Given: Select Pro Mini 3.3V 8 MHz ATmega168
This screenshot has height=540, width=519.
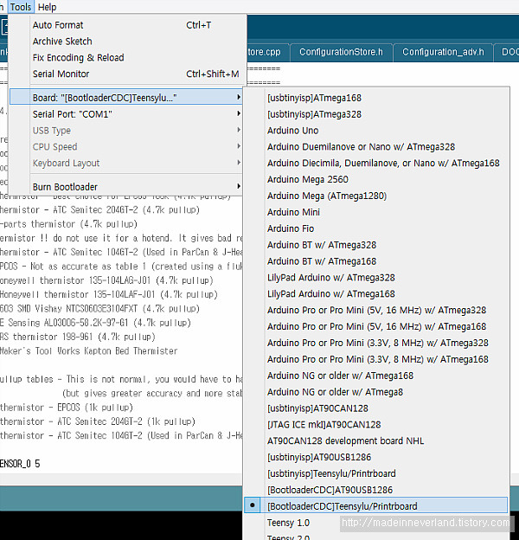Looking at the screenshot, I should point(375,359).
